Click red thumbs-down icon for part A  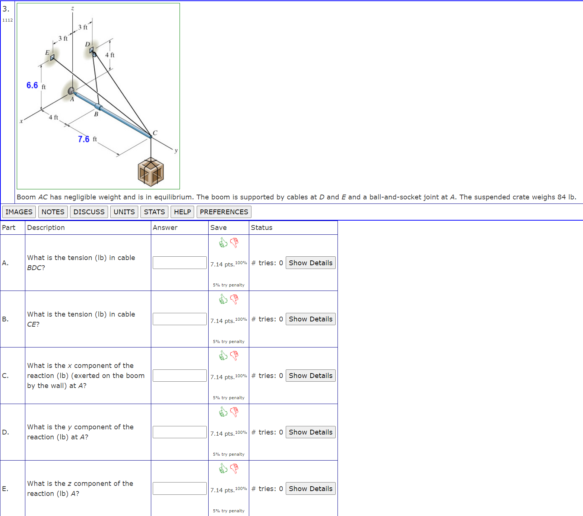(x=234, y=243)
